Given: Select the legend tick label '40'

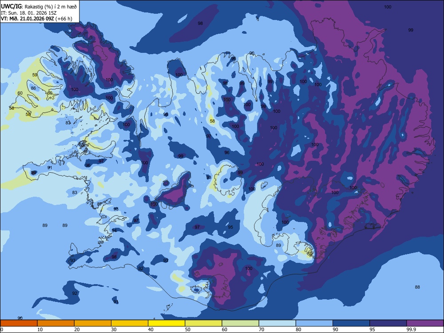Looking at the screenshot, I should pyautogui.click(x=151, y=329).
